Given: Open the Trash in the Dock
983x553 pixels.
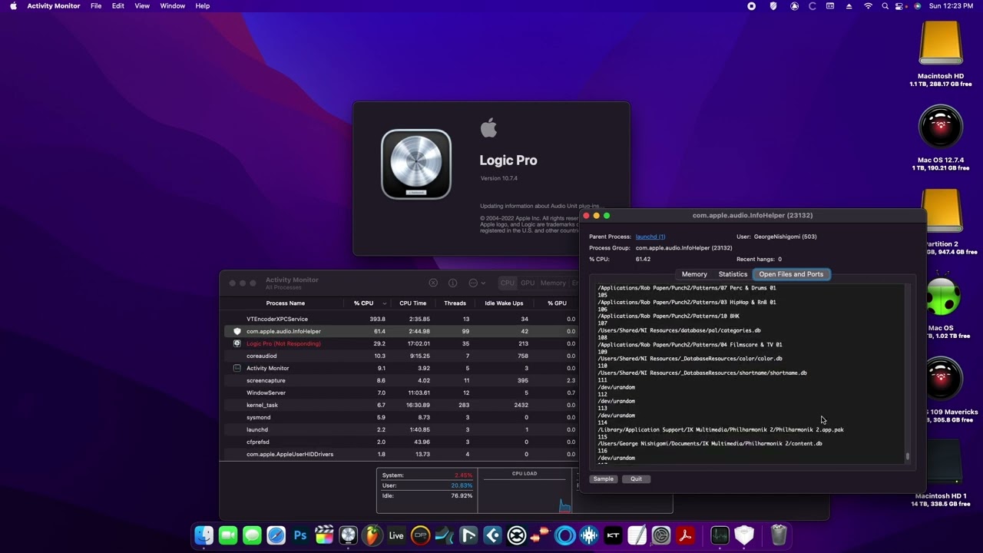Looking at the screenshot, I should click(x=779, y=535).
